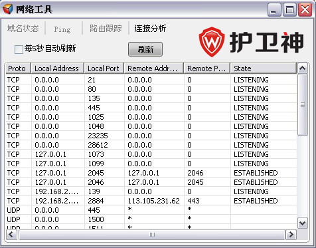The image size is (316, 248).
Task: Close the 网络工具 window
Action: pos(305,10)
